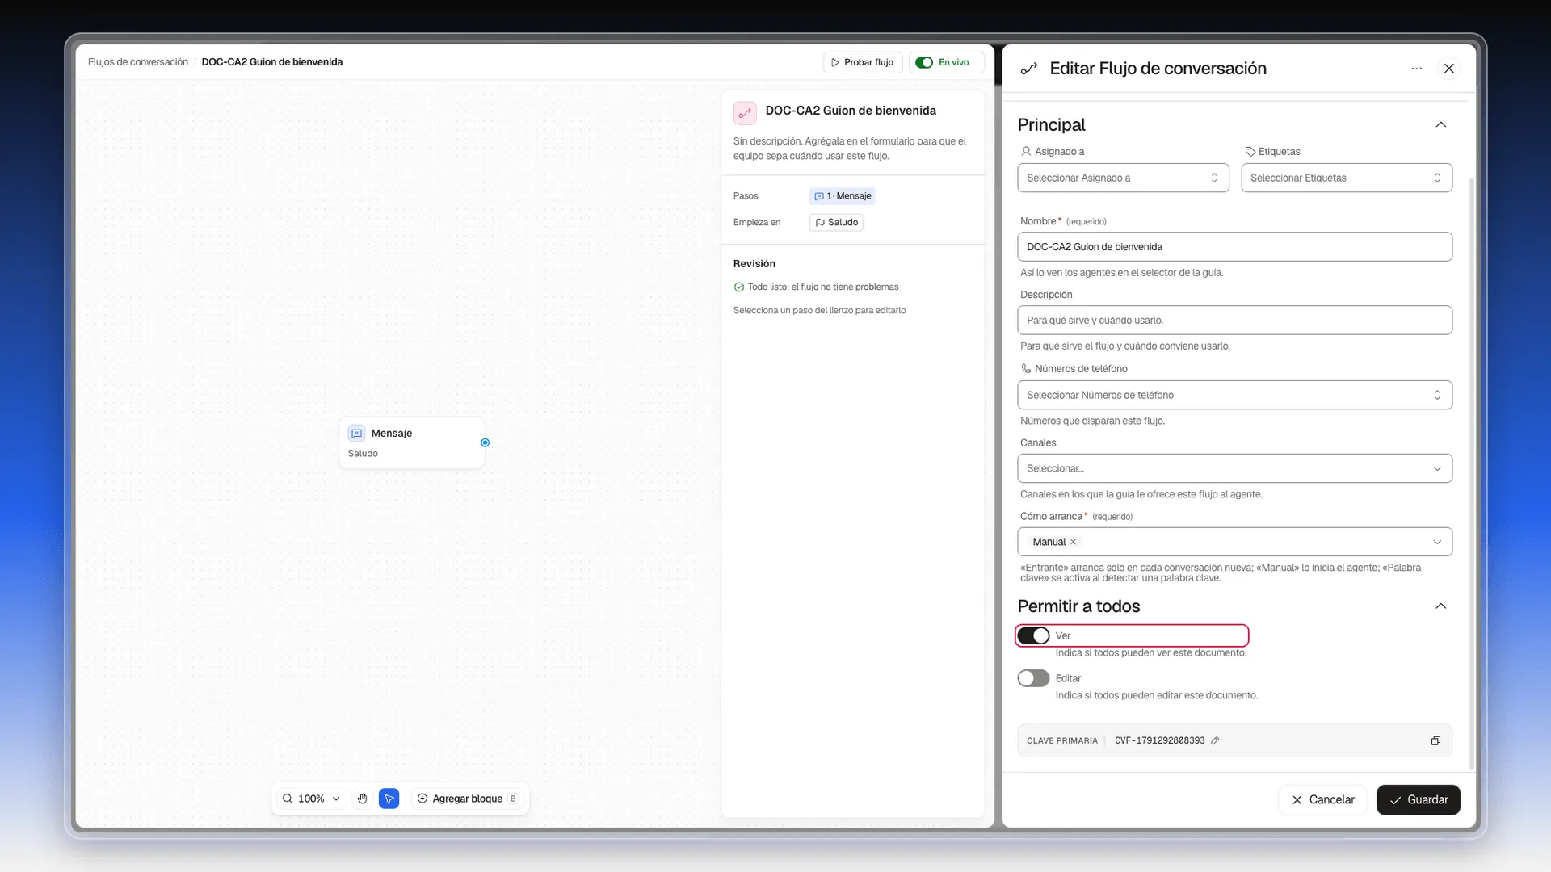The image size is (1551, 872).
Task: Click the 1 · Mensaje step badge
Action: point(843,196)
